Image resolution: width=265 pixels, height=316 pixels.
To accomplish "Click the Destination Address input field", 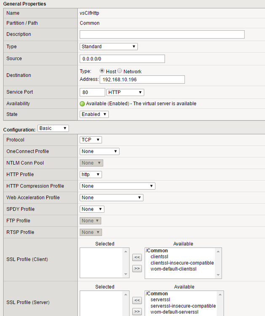I will [142, 80].
